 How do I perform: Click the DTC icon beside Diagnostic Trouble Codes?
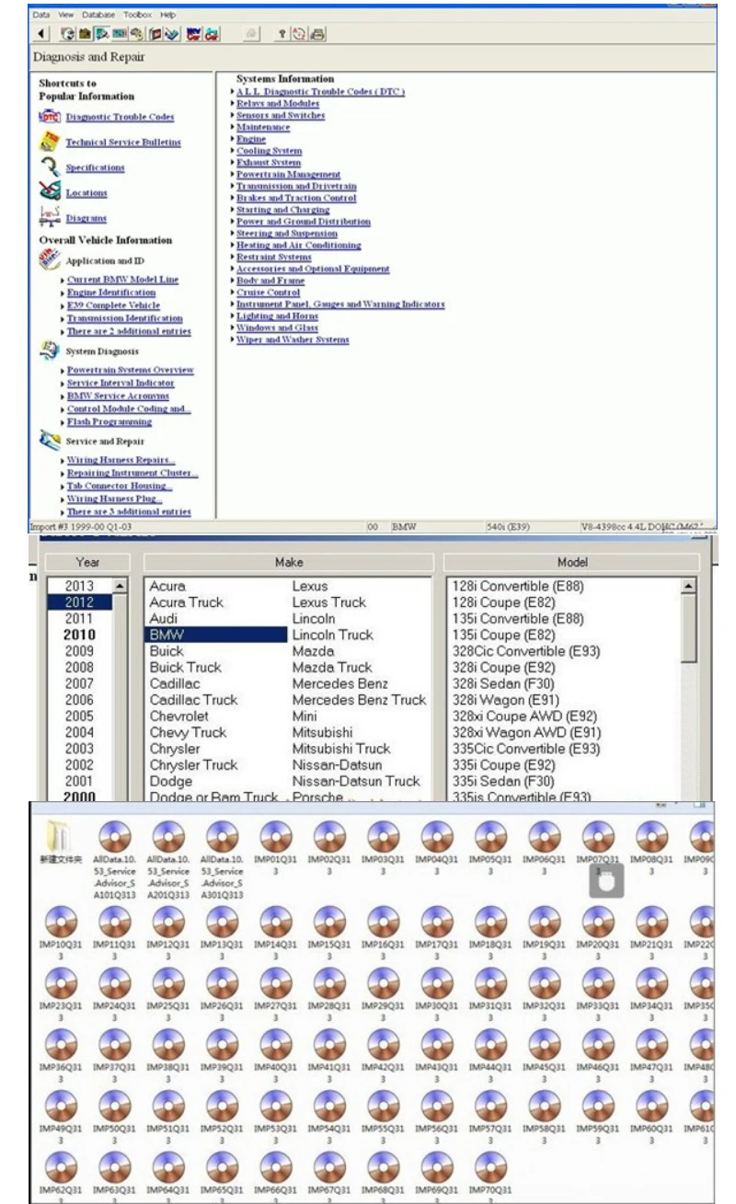coord(51,117)
